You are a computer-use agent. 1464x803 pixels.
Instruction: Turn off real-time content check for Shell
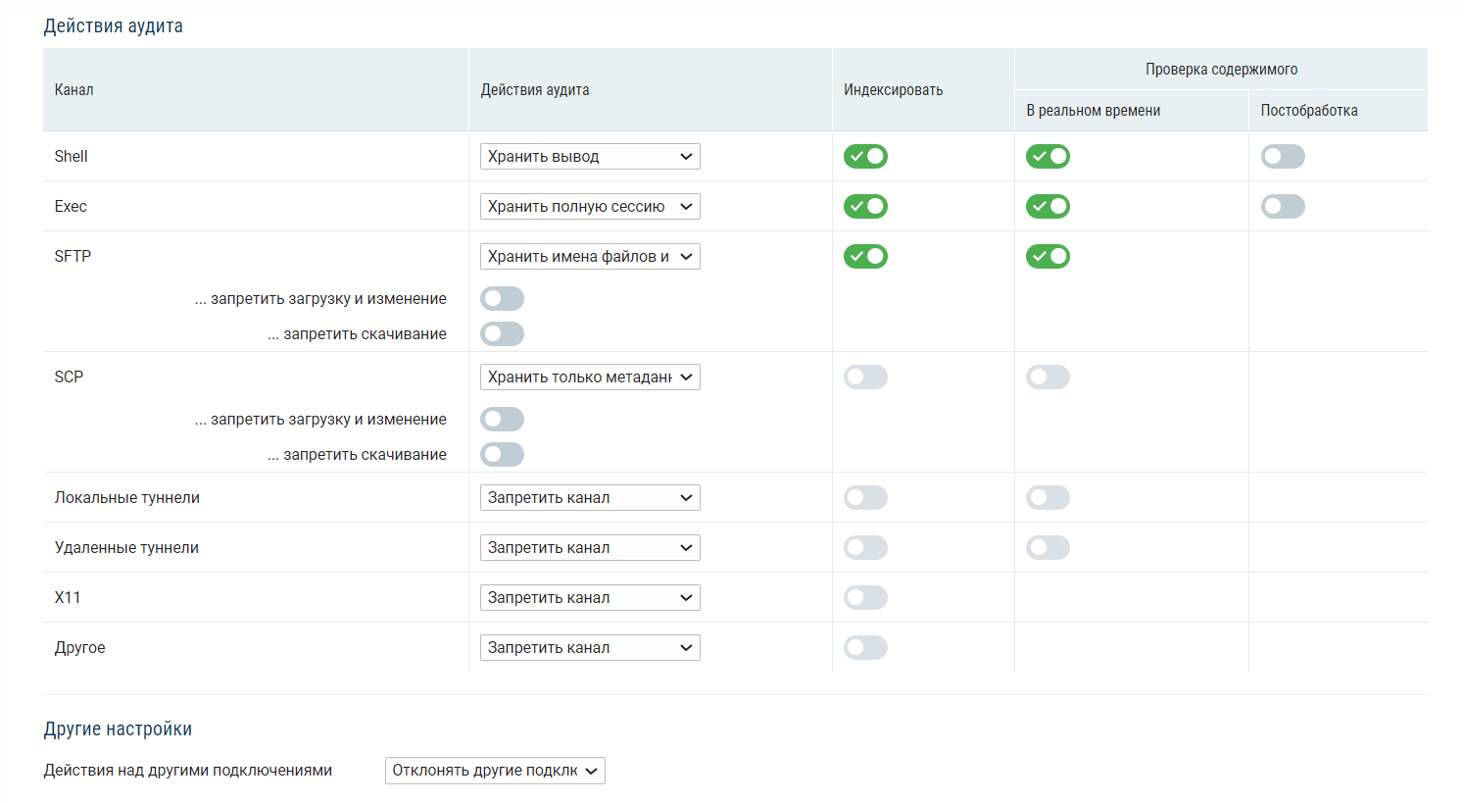pyautogui.click(x=1048, y=157)
